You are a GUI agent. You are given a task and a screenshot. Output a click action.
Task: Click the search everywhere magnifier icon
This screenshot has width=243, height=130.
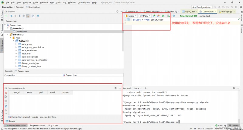pyautogui.click(x=241, y=7)
